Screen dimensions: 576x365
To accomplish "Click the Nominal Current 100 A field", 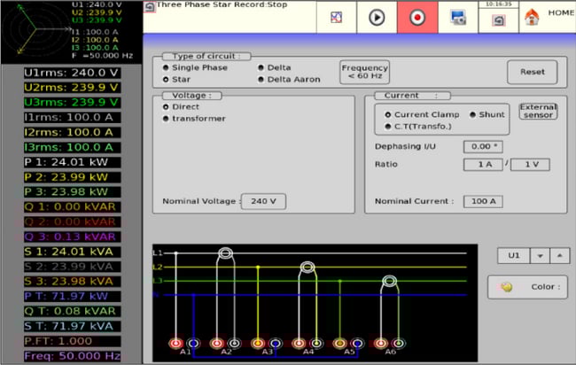I will coord(483,201).
